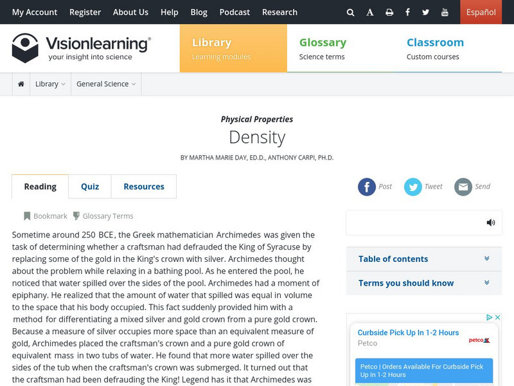
Task: Go to the home icon in breadcrumb
Action: point(21,84)
